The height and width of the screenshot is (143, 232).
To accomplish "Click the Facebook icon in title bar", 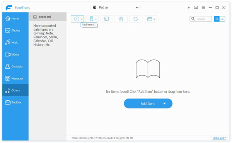I will point(189,7).
